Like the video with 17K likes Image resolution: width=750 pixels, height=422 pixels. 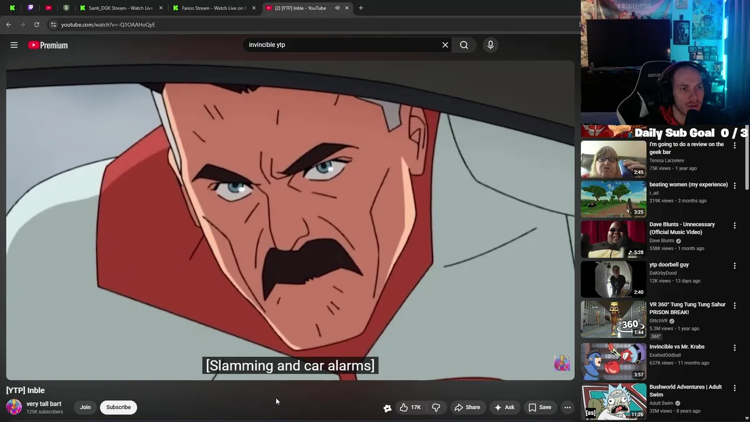(410, 407)
